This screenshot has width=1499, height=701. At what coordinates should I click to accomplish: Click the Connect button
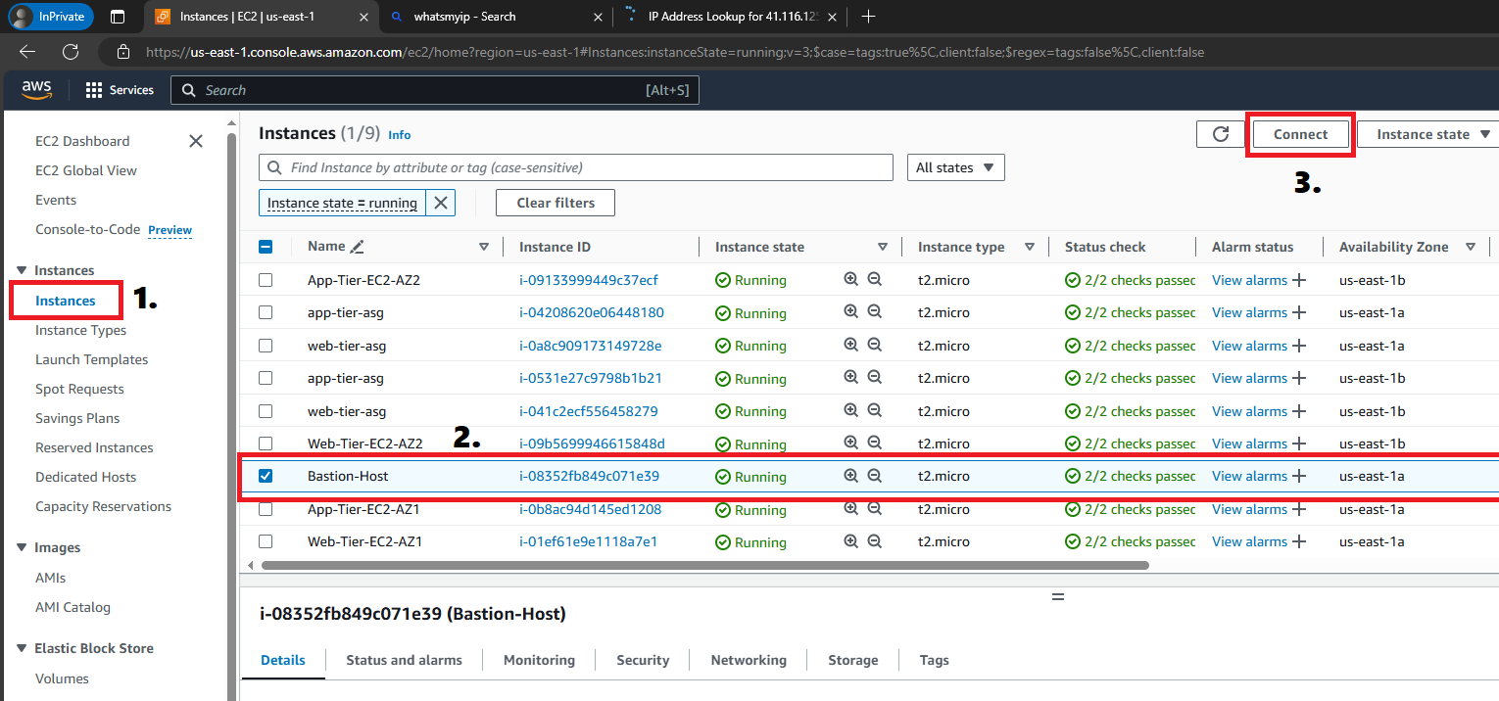pos(1300,134)
